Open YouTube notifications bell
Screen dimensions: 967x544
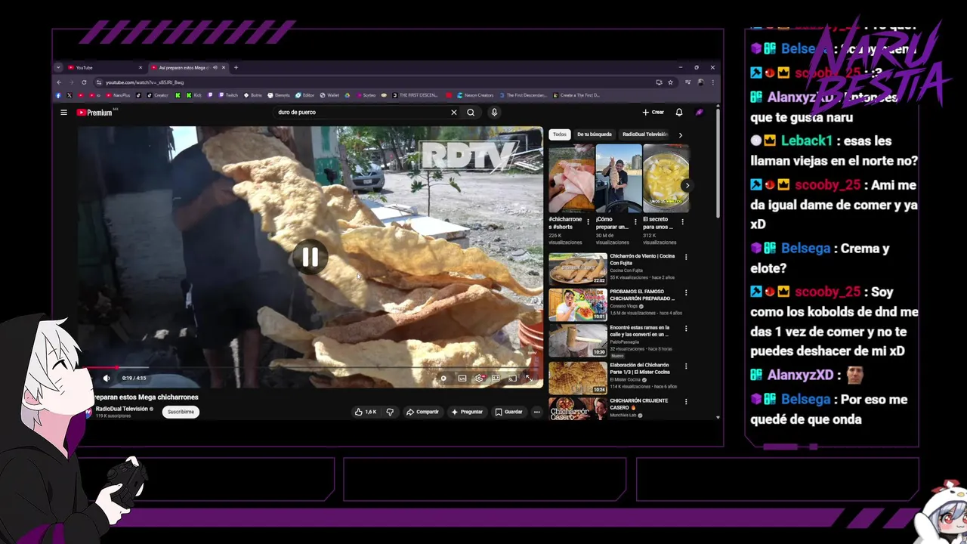pyautogui.click(x=679, y=113)
